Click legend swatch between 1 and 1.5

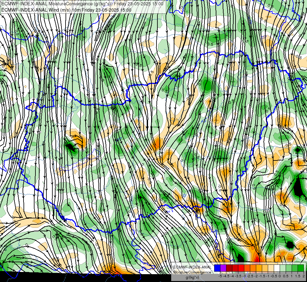click(295, 268)
